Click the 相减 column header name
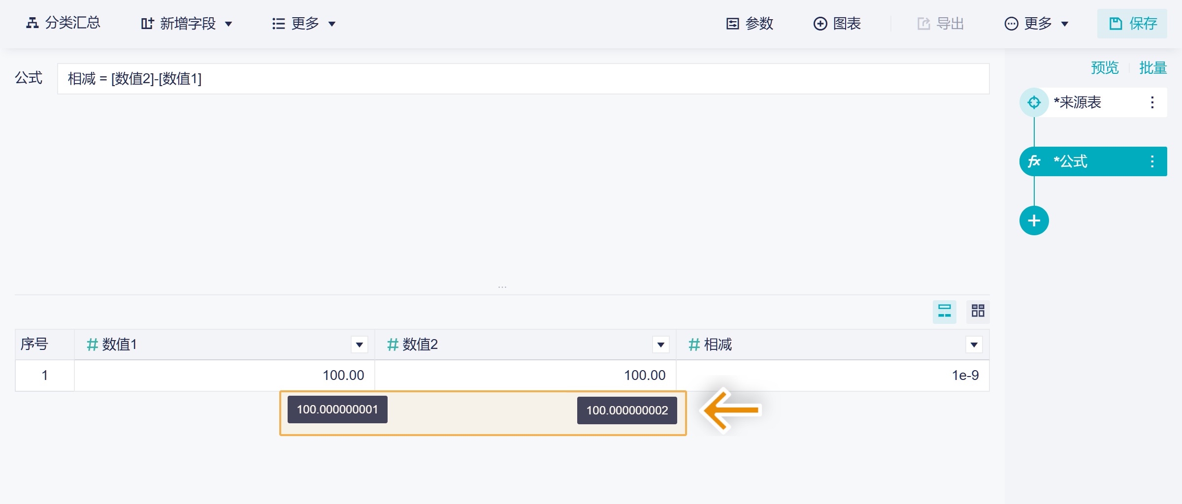1182x504 pixels. click(718, 345)
